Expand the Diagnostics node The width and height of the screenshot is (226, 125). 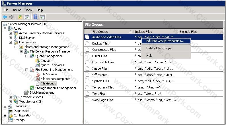pyautogui.click(x=5, y=111)
